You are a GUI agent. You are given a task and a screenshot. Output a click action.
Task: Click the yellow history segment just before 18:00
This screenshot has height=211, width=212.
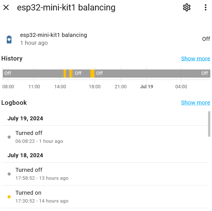click(92, 74)
